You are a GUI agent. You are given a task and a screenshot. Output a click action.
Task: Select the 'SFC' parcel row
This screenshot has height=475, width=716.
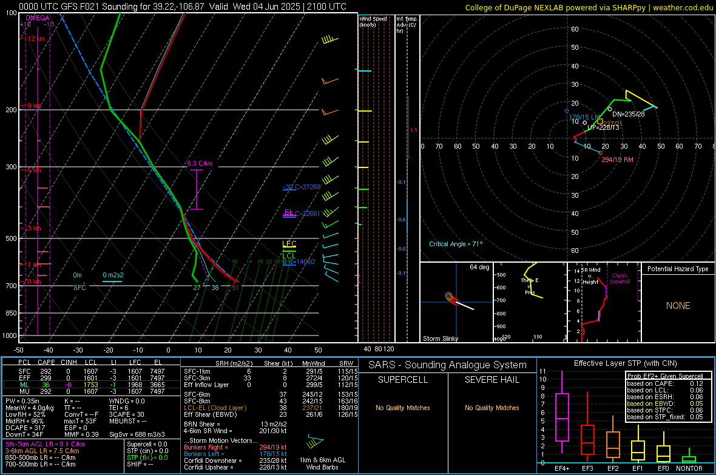(x=92, y=372)
